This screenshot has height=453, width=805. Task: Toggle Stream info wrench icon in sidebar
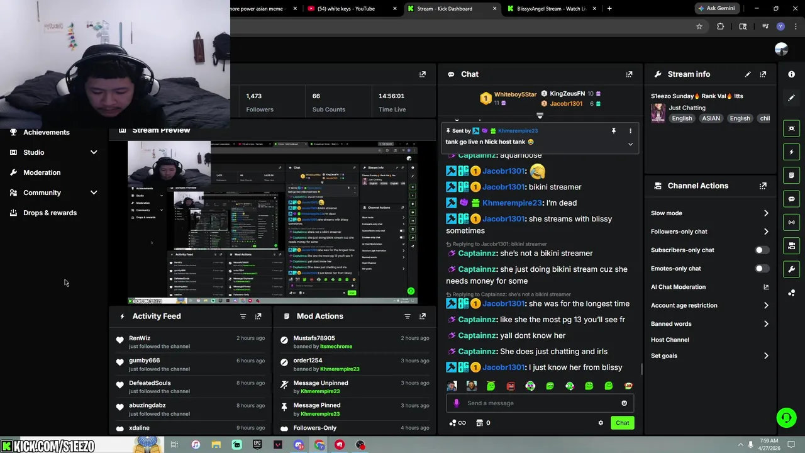(791, 269)
